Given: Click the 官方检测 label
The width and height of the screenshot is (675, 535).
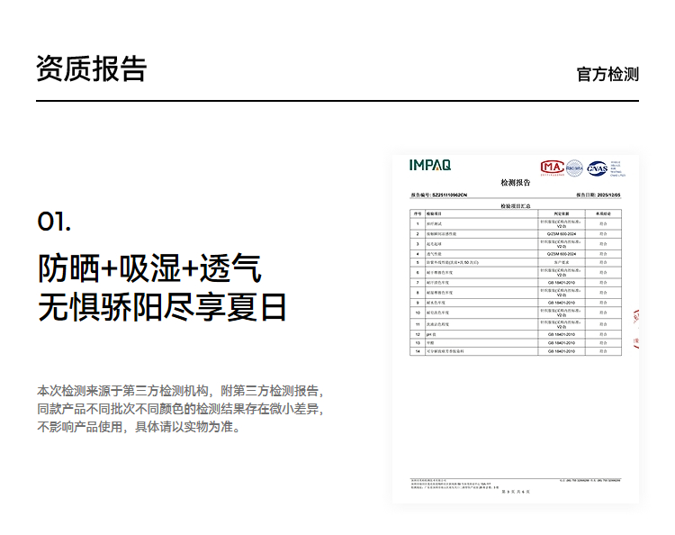Looking at the screenshot, I should 607,74.
